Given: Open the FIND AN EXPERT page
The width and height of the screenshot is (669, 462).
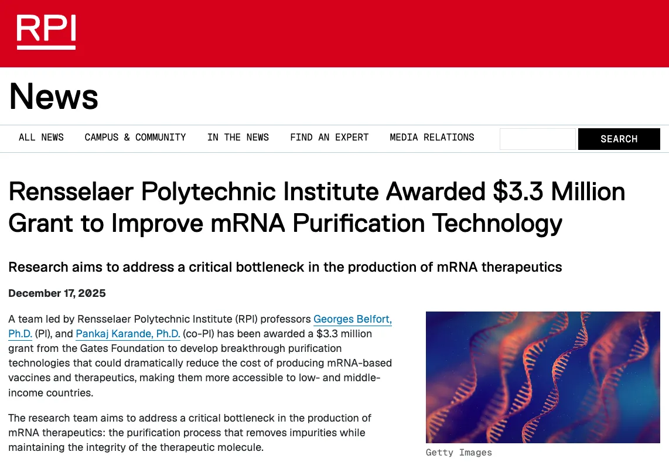Looking at the screenshot, I should click(329, 138).
